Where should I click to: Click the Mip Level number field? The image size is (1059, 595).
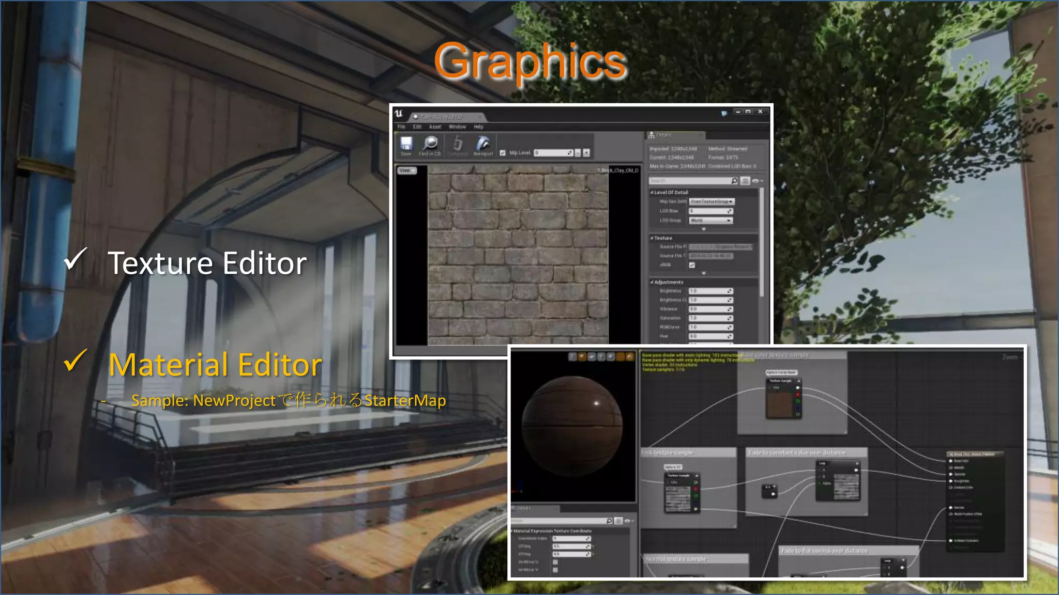(x=554, y=153)
